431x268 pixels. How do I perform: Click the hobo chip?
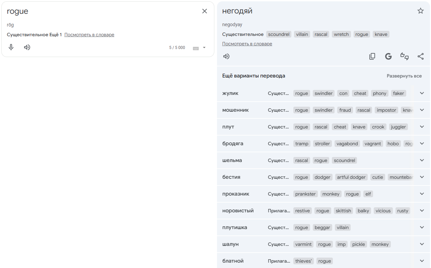(x=393, y=144)
